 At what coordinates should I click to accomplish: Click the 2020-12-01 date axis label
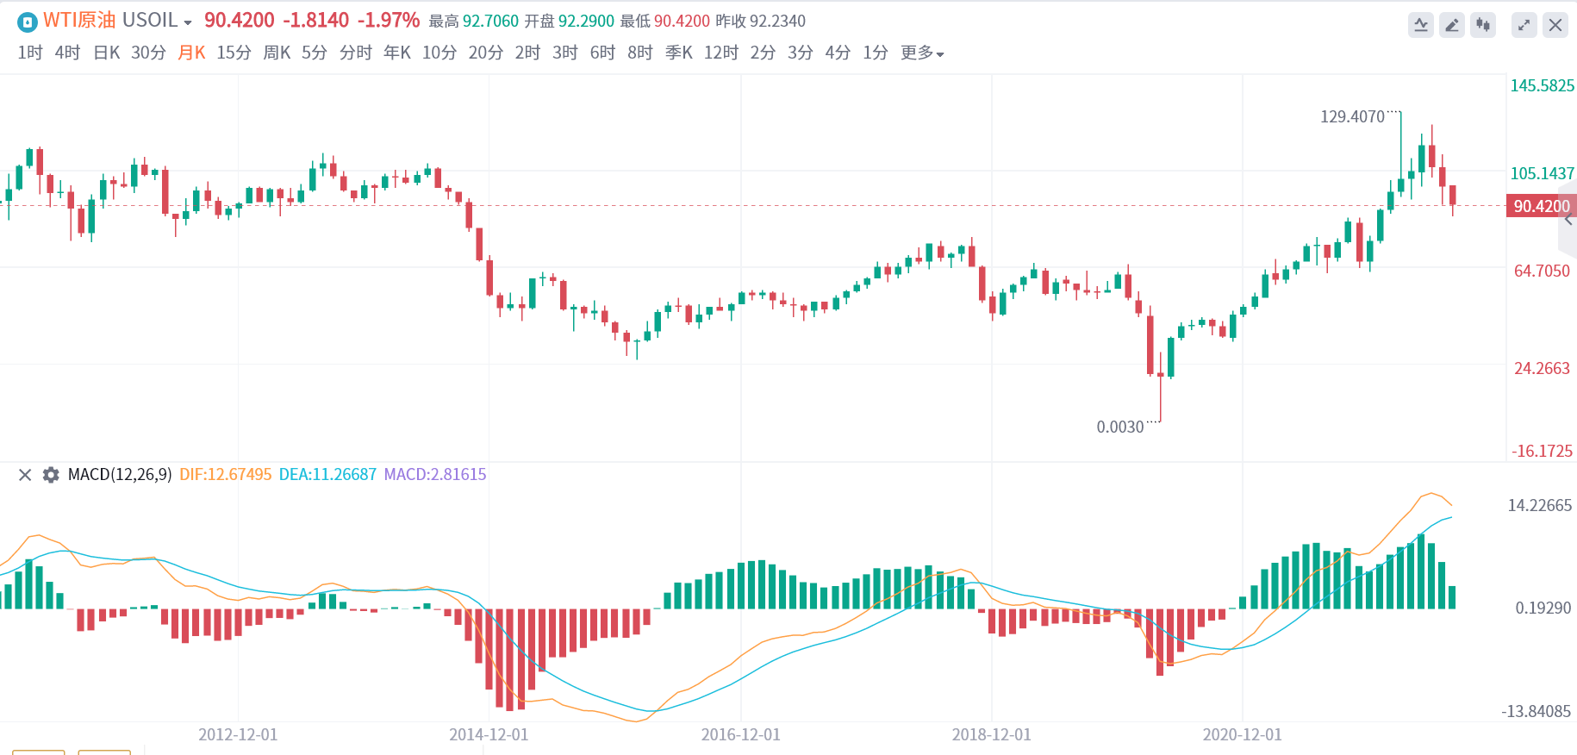1242,734
